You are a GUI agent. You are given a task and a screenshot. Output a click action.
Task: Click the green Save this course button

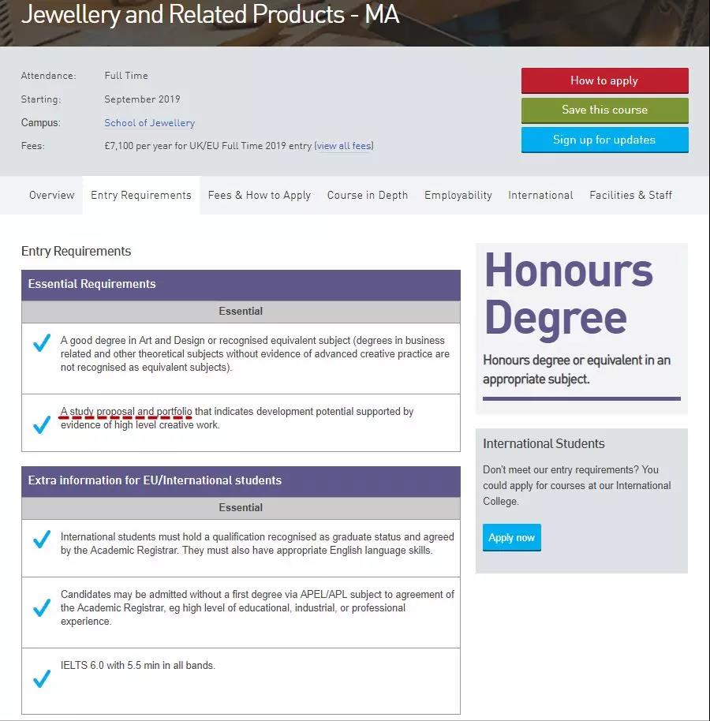604,110
